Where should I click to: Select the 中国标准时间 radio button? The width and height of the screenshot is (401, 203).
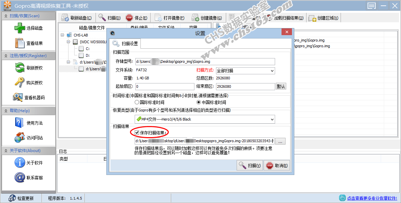[x=199, y=102]
